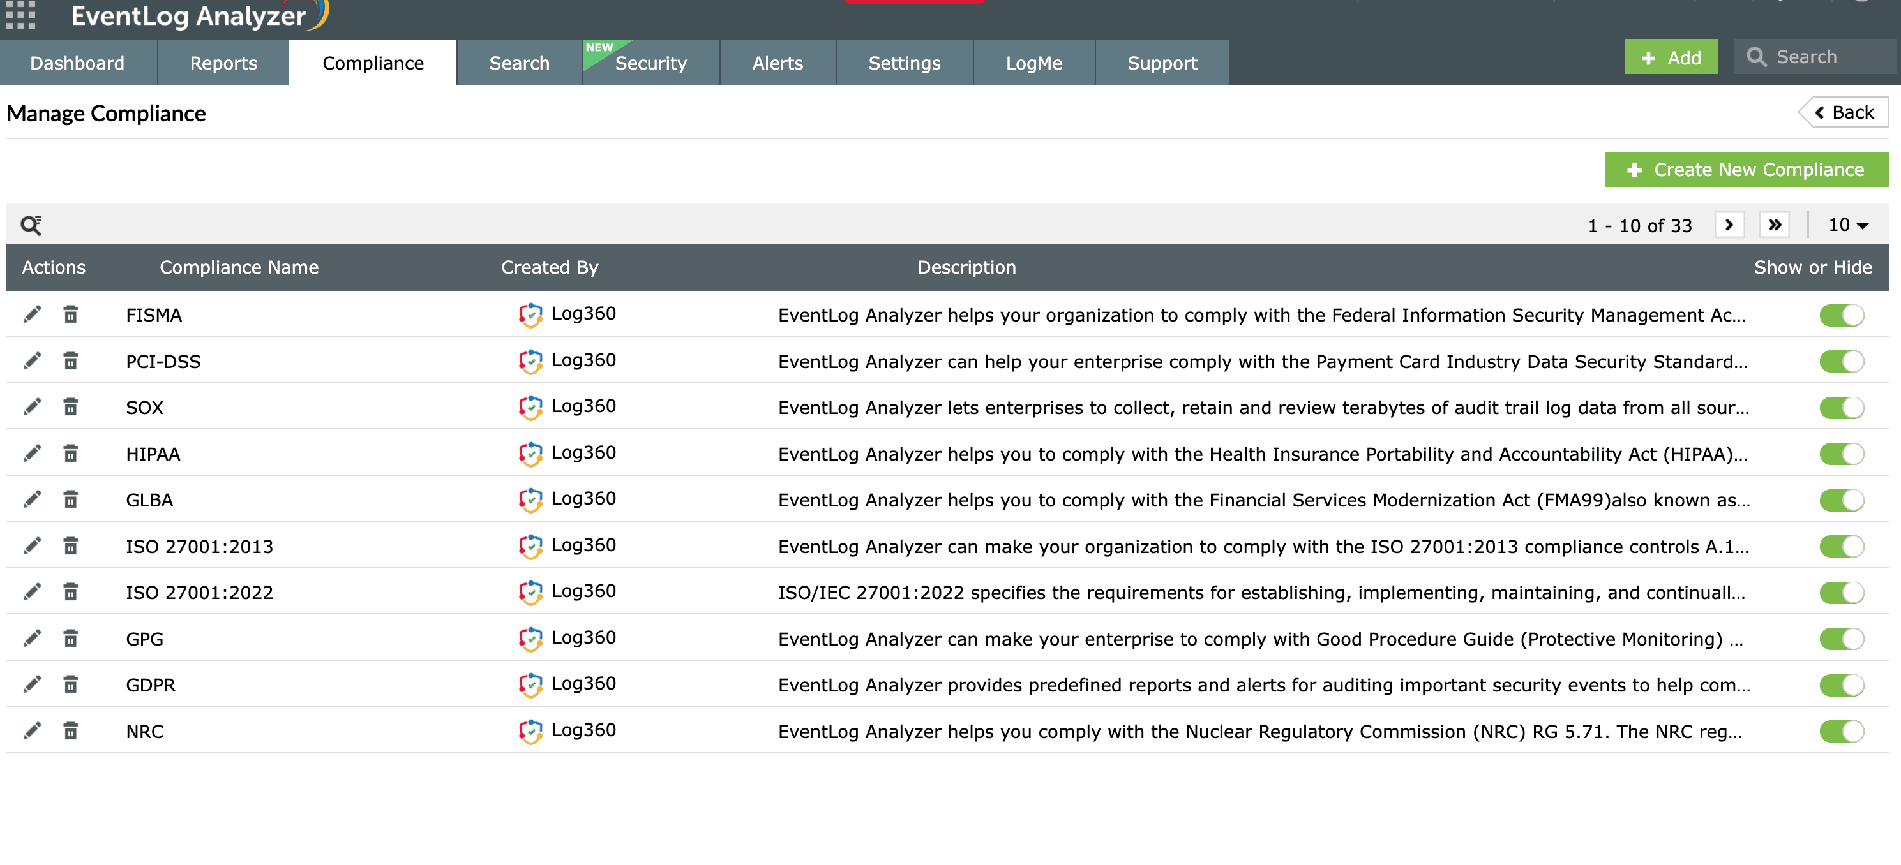
Task: Click the GDPR compliance name
Action: pyautogui.click(x=151, y=685)
